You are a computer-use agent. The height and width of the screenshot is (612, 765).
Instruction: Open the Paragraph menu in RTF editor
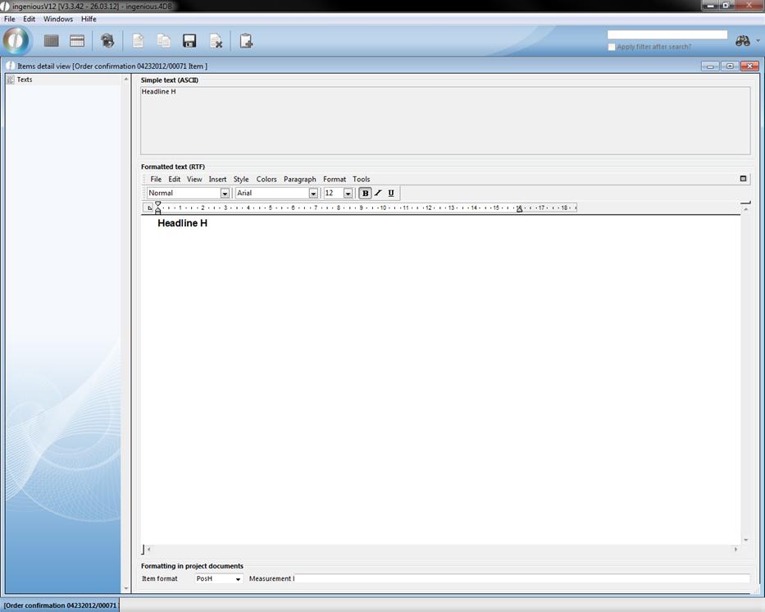coord(299,179)
